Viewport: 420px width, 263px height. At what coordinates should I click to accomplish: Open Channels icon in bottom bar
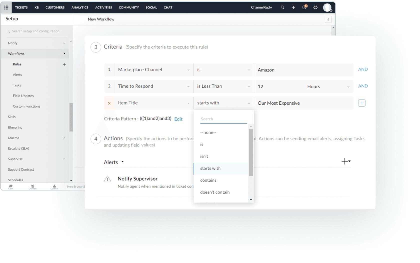(32, 187)
